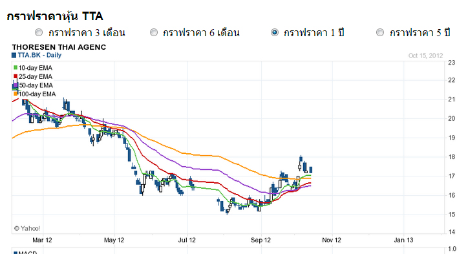Click the green 10-day EMA legend swatch
Image resolution: width=468 pixels, height=254 pixels.
point(16,67)
